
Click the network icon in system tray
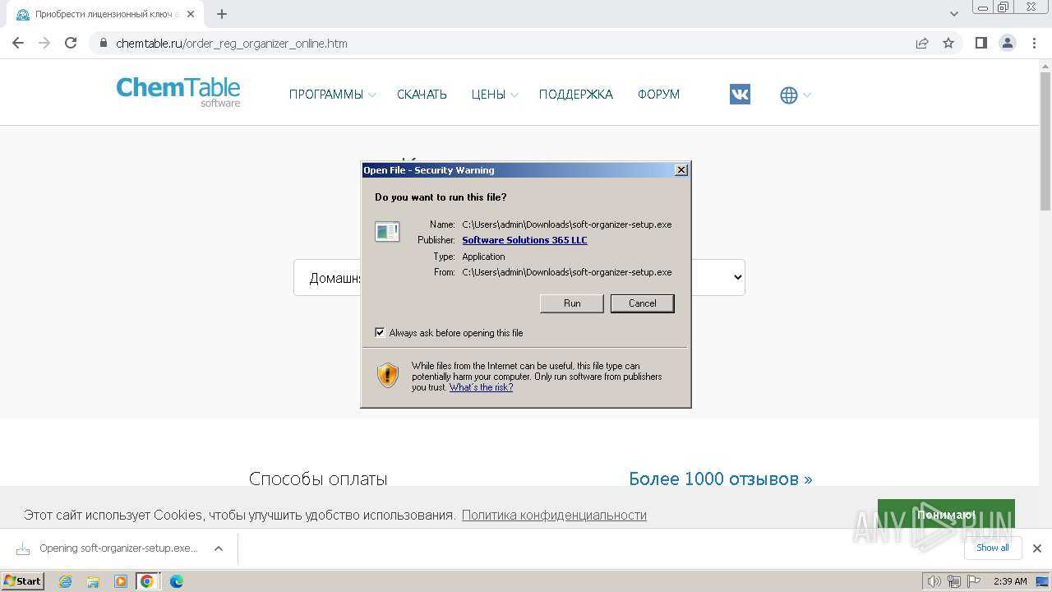coord(954,581)
